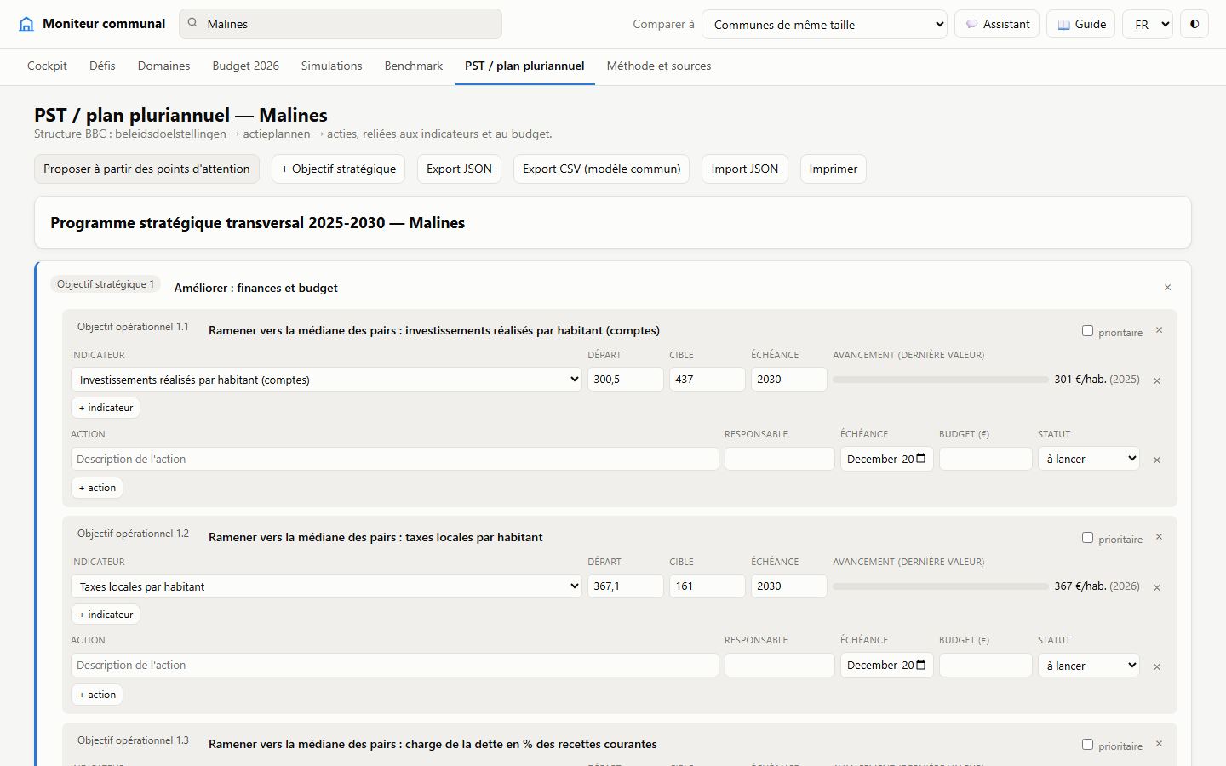Open the FR language selector
The width and height of the screenshot is (1226, 766).
click(x=1148, y=24)
